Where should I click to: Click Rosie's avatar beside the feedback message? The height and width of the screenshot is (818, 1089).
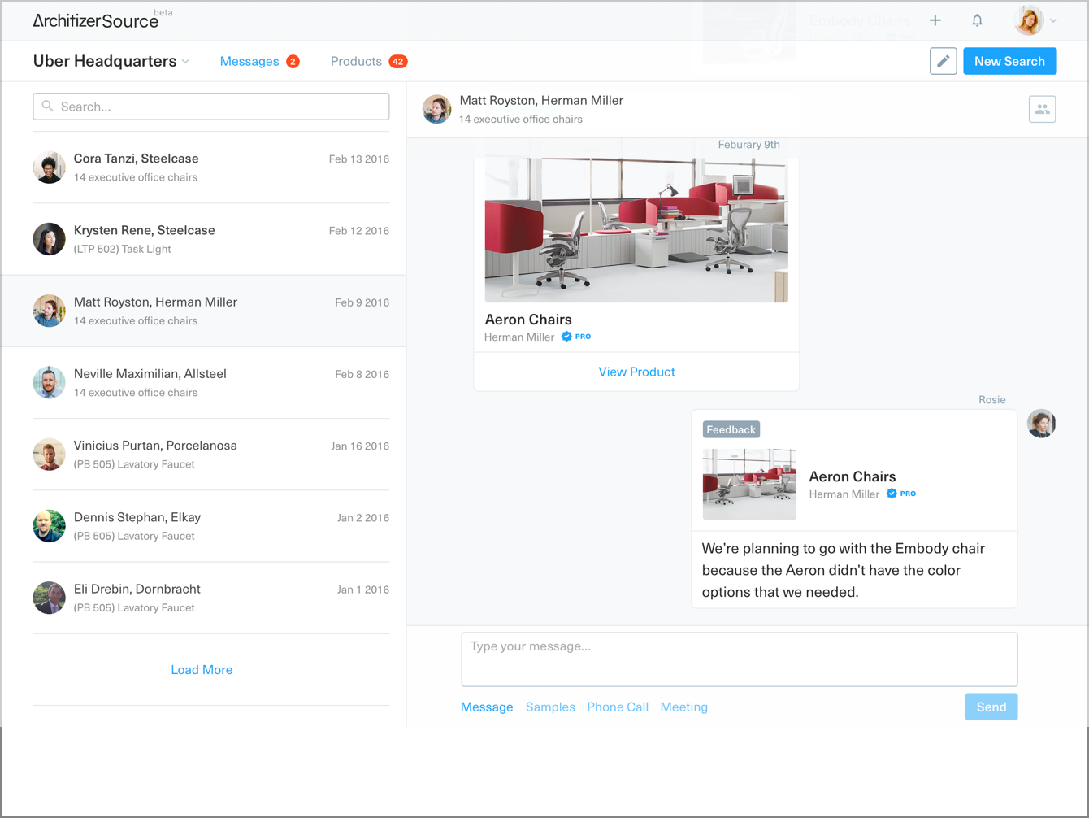coord(1041,423)
